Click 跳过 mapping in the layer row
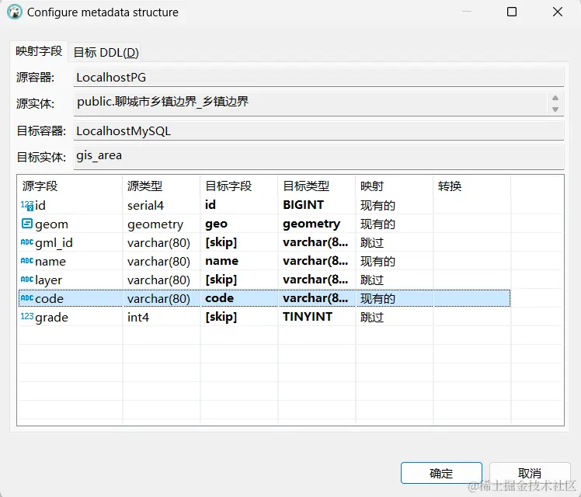This screenshot has height=497, width=581. click(395, 280)
